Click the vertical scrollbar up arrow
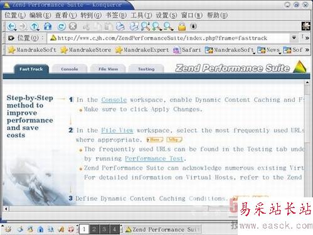Image resolution: width=313 pixels, height=235 pixels. coord(307,82)
